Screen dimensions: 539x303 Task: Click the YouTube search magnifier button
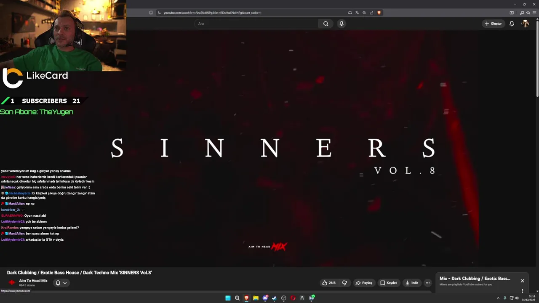(326, 24)
